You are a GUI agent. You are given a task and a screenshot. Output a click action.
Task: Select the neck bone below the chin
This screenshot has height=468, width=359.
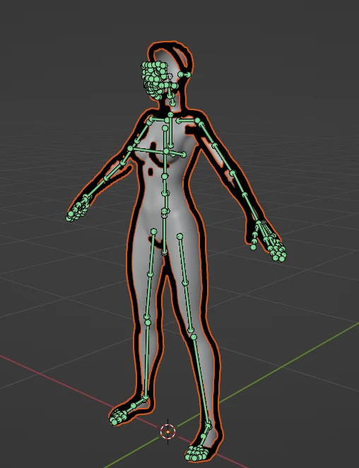(171, 99)
